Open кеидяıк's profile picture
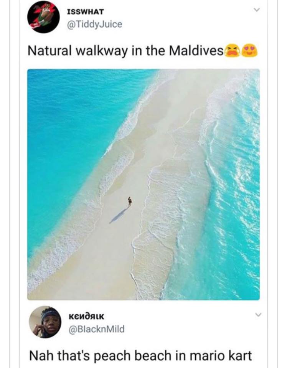 pyautogui.click(x=45, y=322)
